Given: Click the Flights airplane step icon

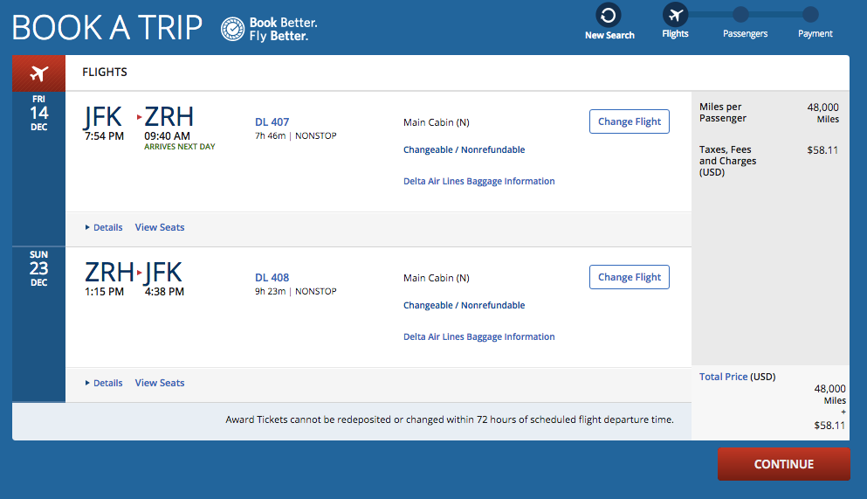Looking at the screenshot, I should click(x=675, y=15).
